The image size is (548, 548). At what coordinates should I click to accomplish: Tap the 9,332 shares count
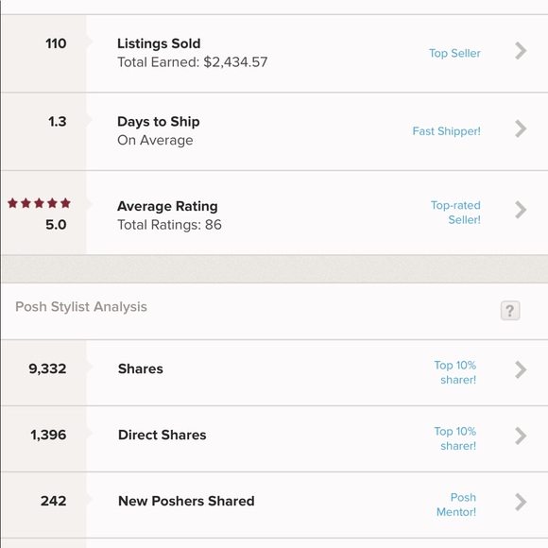pos(47,368)
